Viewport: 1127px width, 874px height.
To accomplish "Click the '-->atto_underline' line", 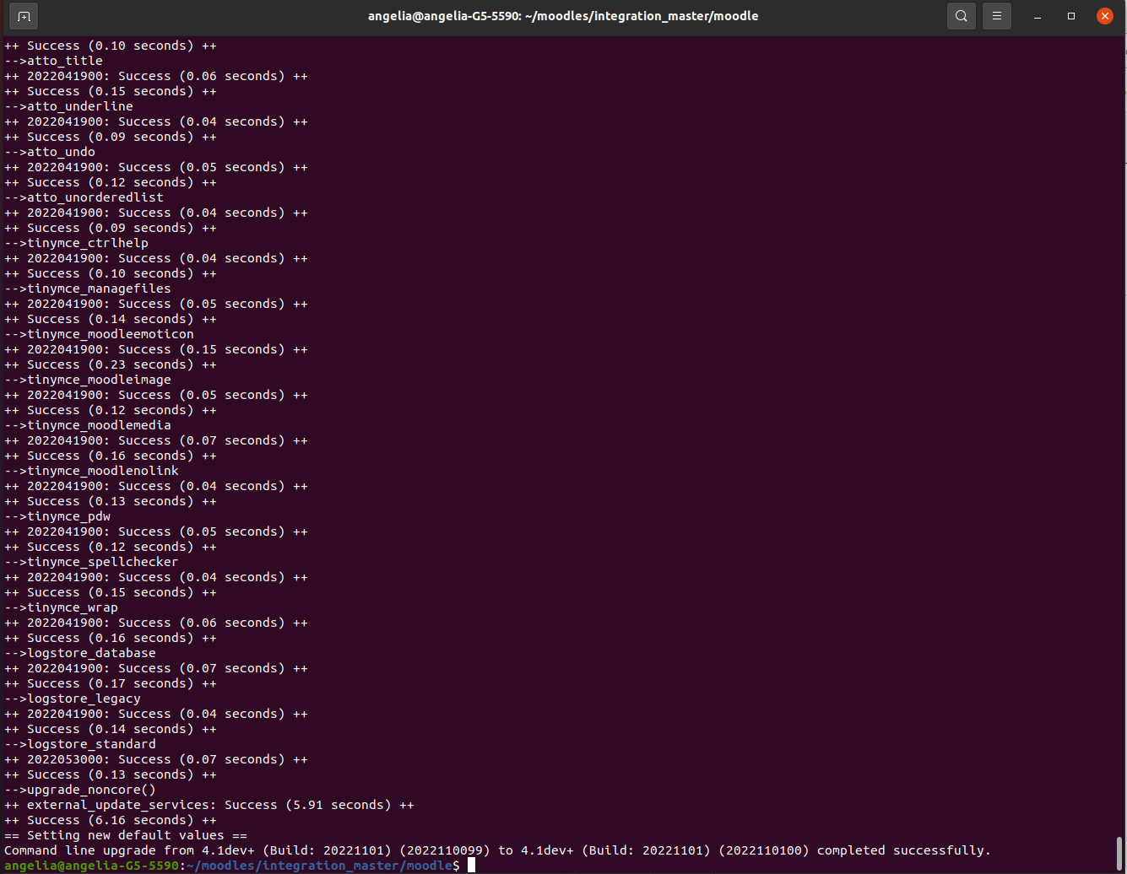I will [x=68, y=106].
